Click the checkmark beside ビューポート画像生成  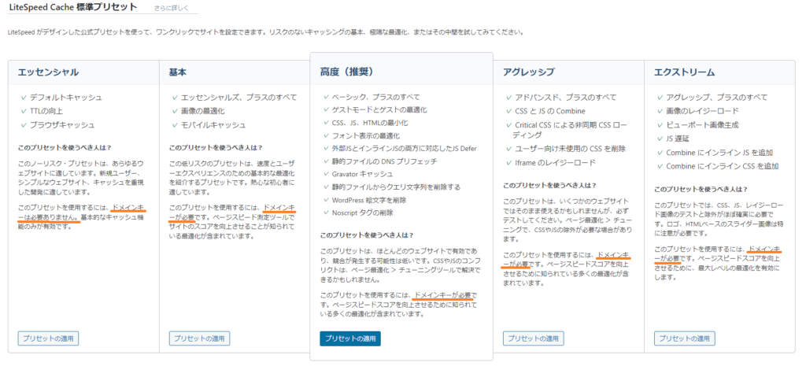659,125
